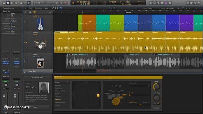Click the Hi-Hat pattern slider
Viewport: 203px width, 114px height.
coord(139,95)
